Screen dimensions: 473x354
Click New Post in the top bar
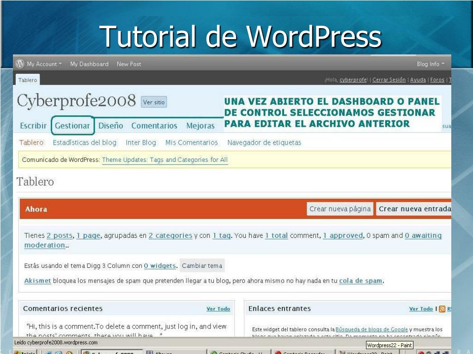pos(129,64)
